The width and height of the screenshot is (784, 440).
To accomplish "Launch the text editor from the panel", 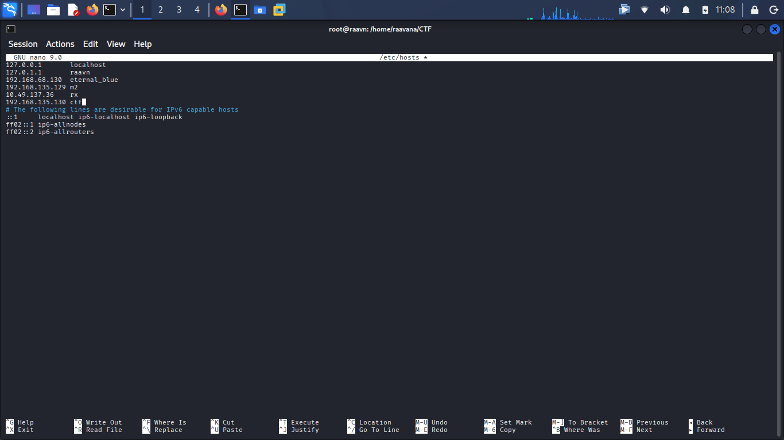I will [73, 10].
